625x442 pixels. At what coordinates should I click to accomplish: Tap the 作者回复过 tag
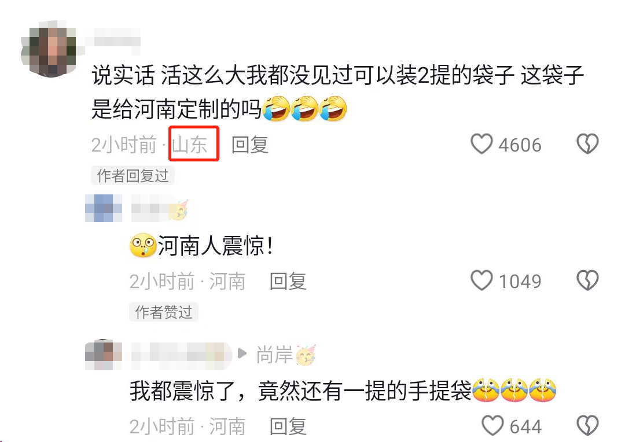(x=133, y=176)
